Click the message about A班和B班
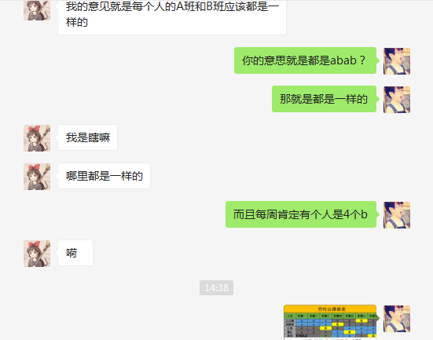Screen dimensions: 433x340 tap(172, 17)
